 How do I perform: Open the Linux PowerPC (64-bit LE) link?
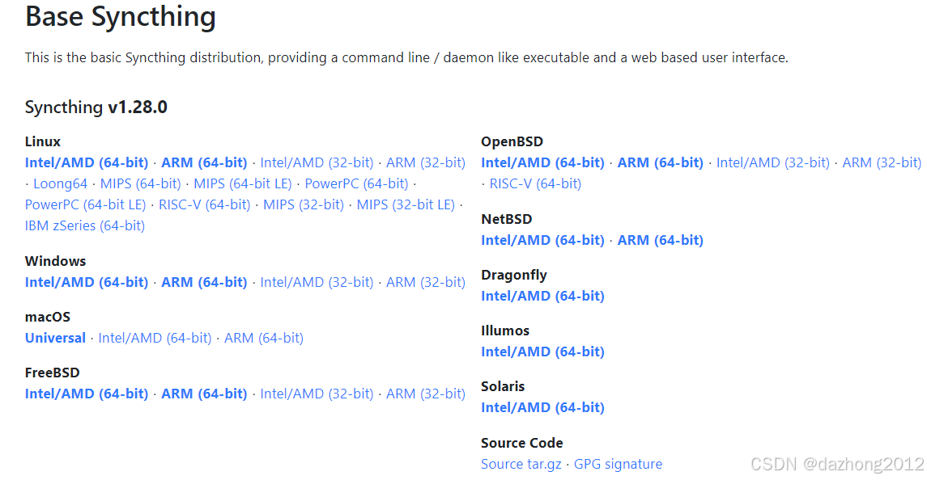click(x=85, y=204)
